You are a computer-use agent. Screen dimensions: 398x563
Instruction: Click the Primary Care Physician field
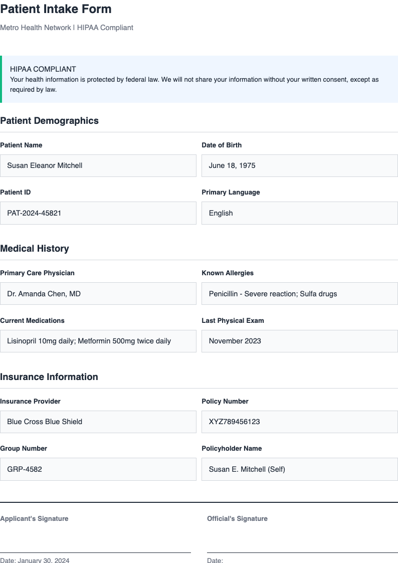tap(98, 293)
